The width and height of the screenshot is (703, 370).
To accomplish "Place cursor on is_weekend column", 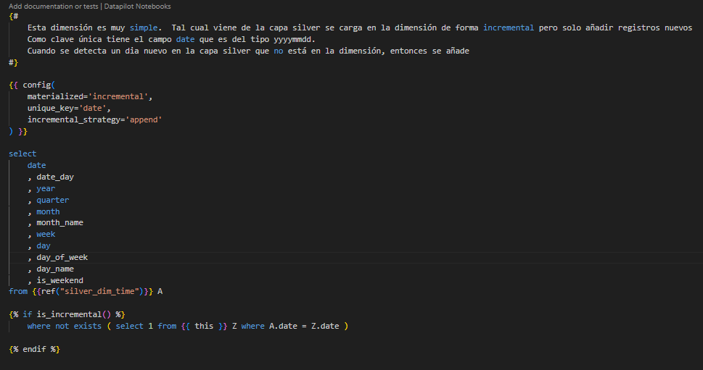I will point(59,280).
